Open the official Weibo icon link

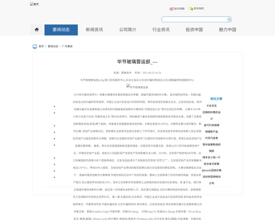click(x=177, y=9)
